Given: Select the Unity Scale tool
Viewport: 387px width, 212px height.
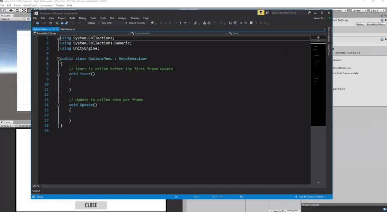Looking at the screenshot, I should pyautogui.click(x=24, y=10).
